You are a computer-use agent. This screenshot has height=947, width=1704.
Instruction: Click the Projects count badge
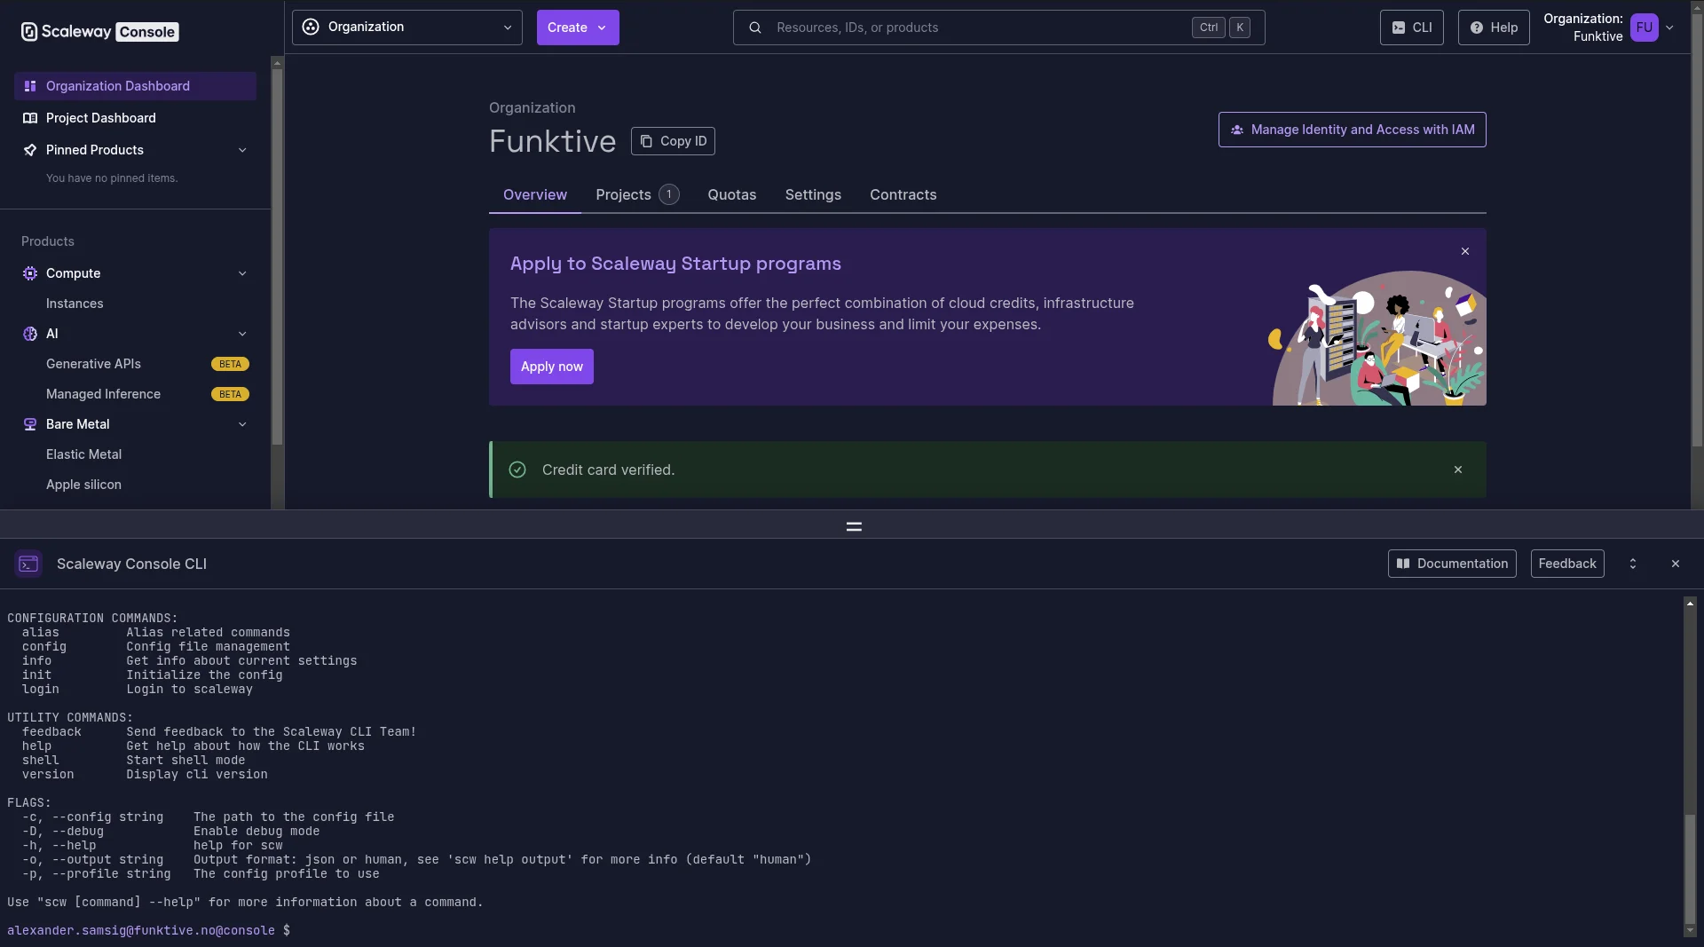coord(669,194)
